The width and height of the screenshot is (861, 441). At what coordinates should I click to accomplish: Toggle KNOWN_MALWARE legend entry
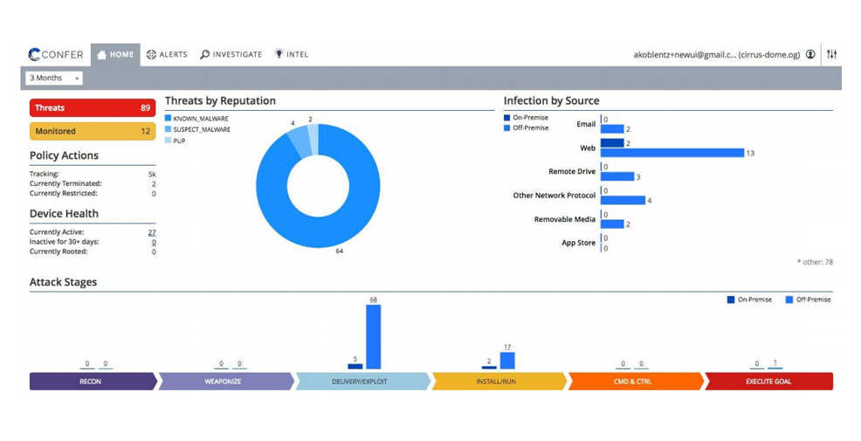[x=196, y=119]
